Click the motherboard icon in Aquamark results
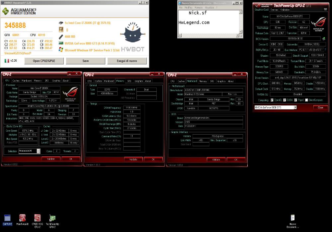The width and height of the screenshot is (332, 232). click(61, 29)
